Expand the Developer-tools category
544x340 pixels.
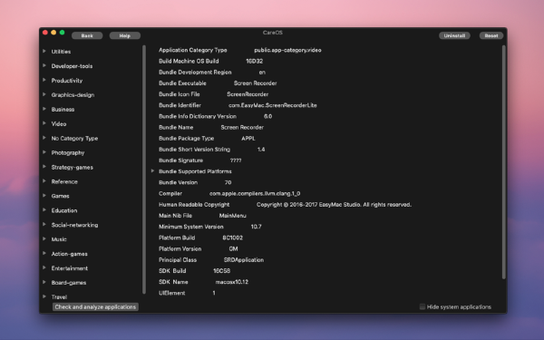click(44, 65)
